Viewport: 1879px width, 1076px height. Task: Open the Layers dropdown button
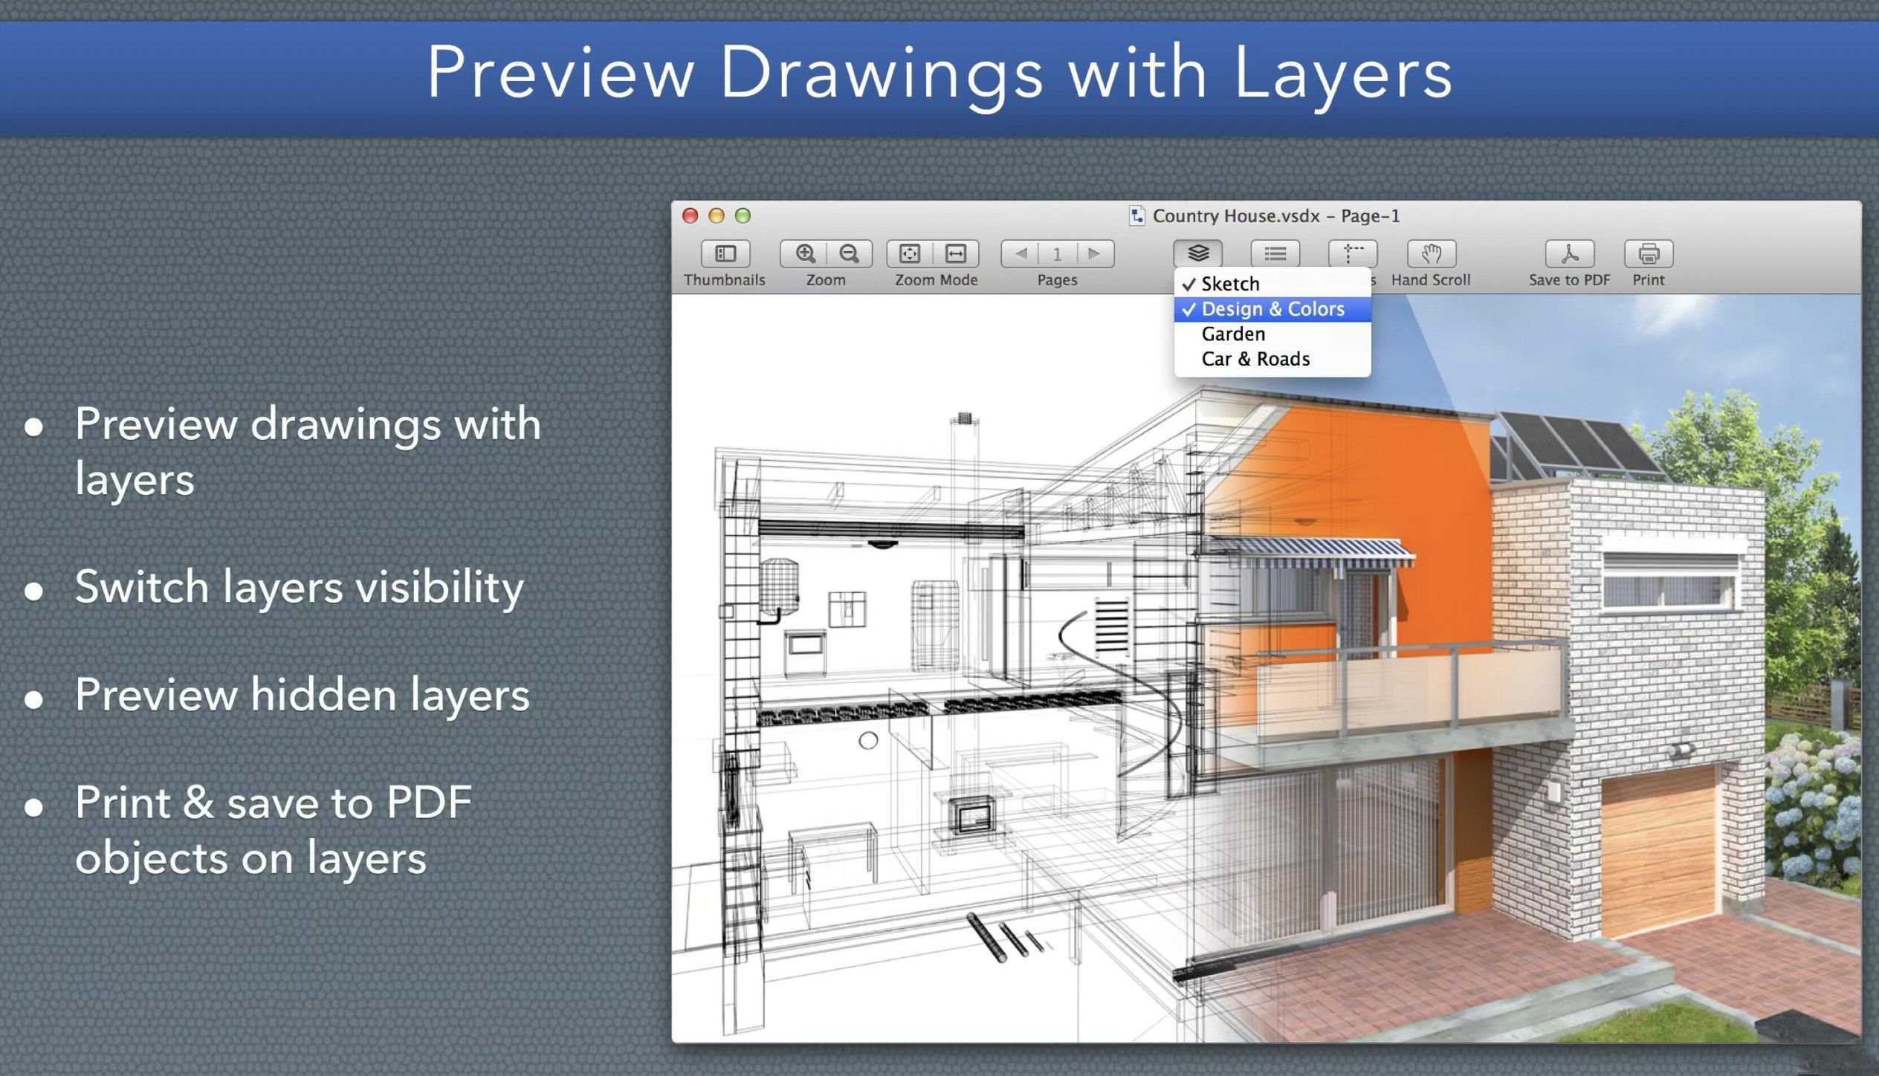pyautogui.click(x=1197, y=253)
